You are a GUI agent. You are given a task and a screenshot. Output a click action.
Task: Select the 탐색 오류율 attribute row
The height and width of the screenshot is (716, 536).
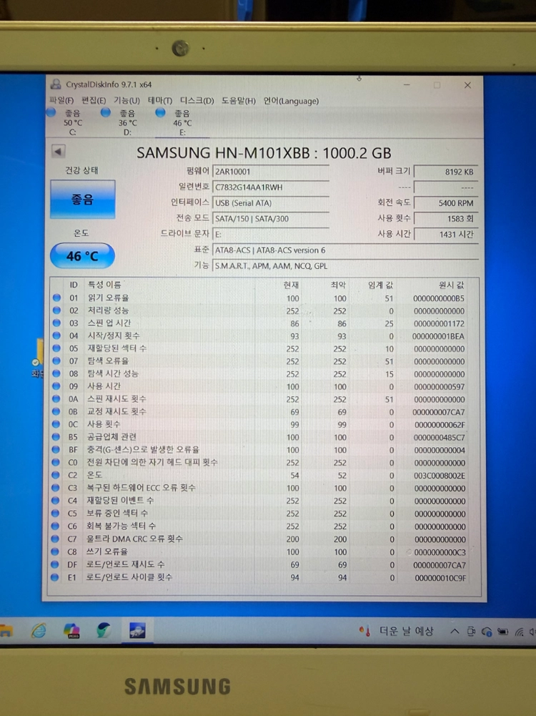click(264, 361)
